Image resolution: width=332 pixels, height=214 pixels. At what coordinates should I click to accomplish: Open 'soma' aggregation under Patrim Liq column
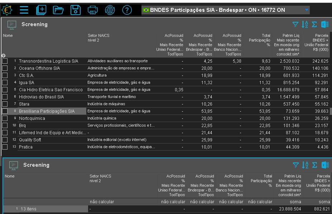(x=295, y=202)
